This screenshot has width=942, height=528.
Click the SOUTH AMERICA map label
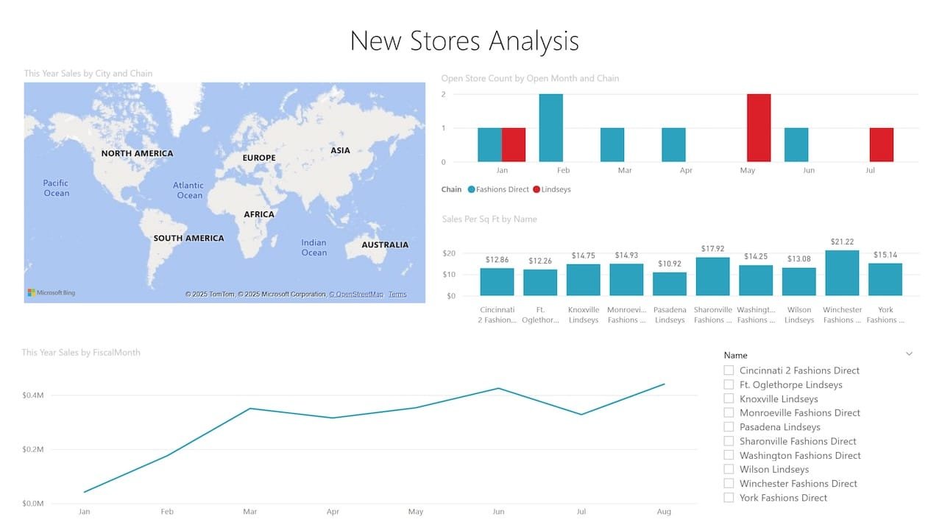point(188,238)
